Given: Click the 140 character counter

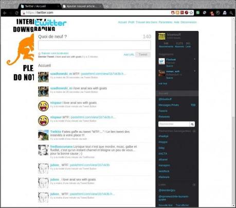Looking at the screenshot, I should click(x=147, y=37).
